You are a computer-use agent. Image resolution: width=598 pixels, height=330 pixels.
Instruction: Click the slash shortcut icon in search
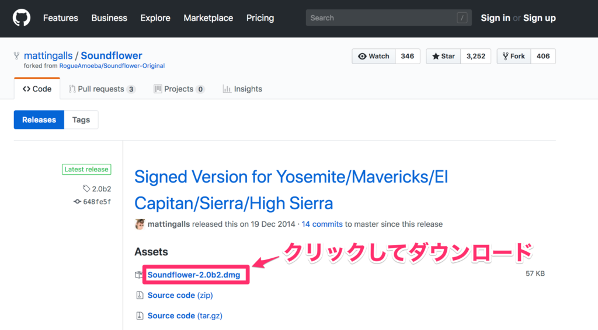pos(462,18)
